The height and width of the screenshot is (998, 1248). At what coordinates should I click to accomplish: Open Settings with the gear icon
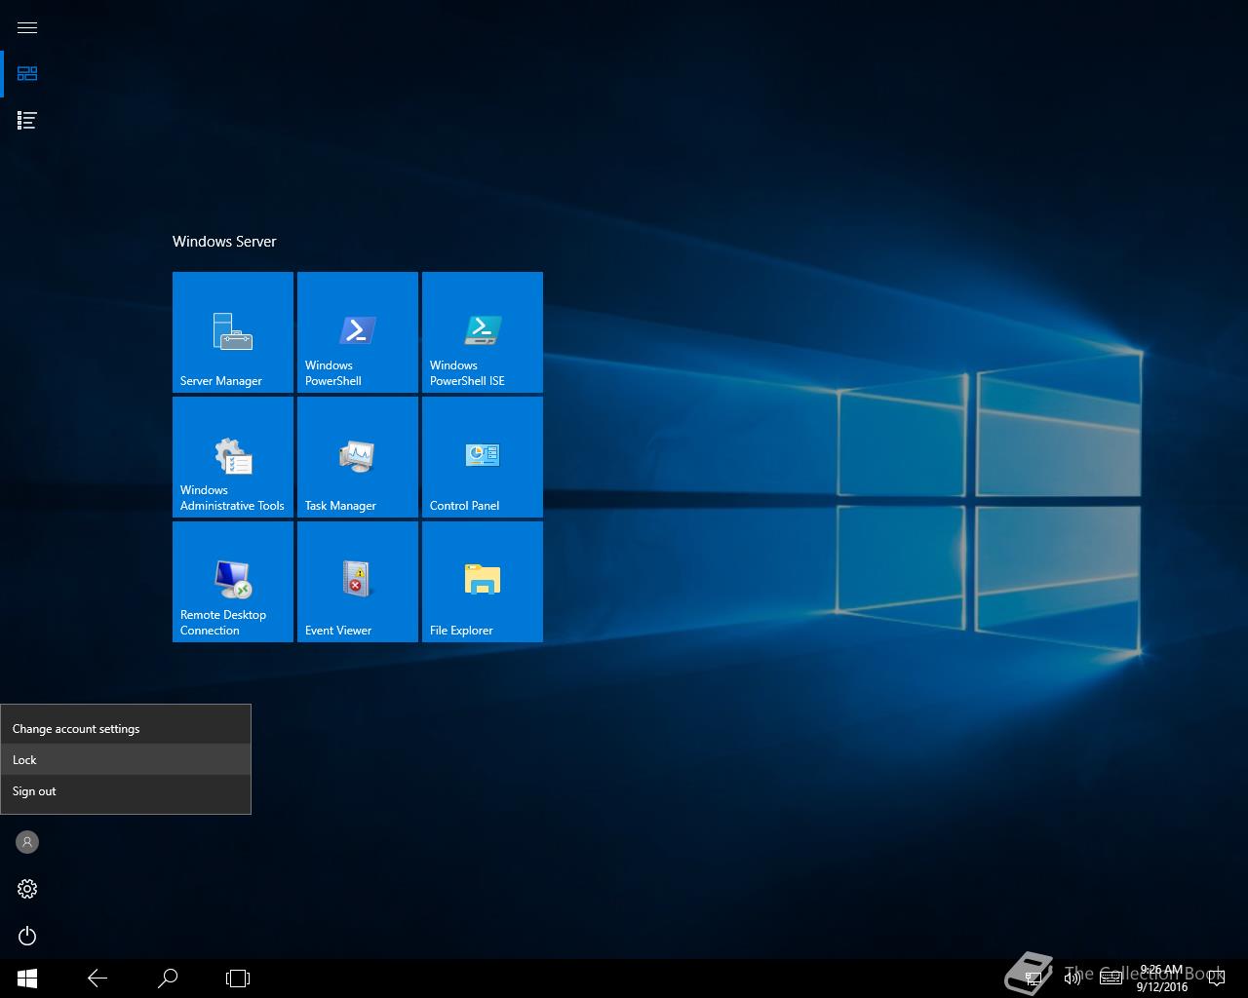coord(27,889)
